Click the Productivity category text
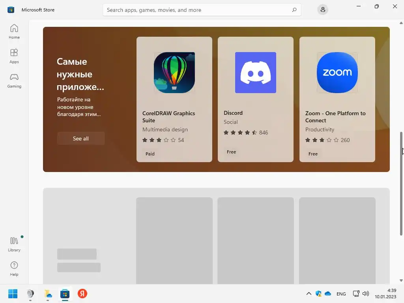The image size is (404, 303). coord(320,129)
